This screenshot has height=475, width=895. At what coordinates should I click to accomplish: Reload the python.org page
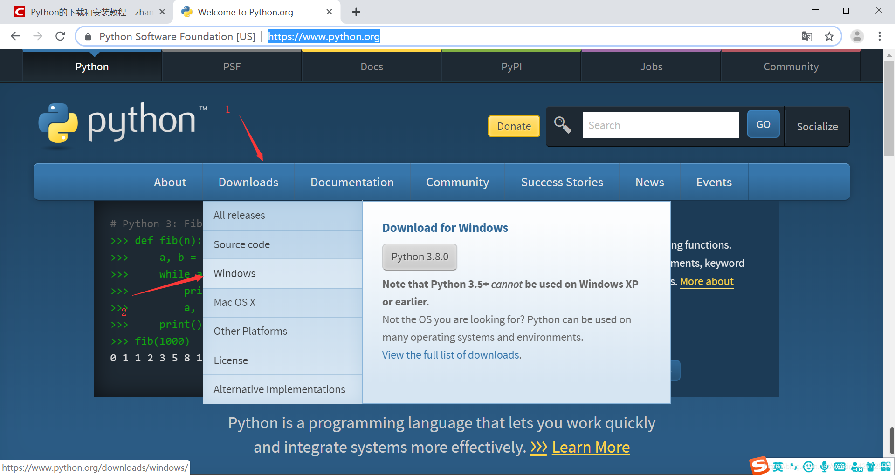[x=60, y=36]
